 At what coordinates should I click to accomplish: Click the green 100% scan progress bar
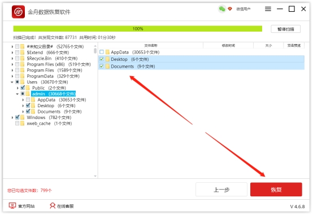[x=137, y=29]
